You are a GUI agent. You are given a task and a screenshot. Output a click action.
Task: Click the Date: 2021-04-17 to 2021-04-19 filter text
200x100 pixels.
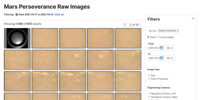tap(36, 15)
